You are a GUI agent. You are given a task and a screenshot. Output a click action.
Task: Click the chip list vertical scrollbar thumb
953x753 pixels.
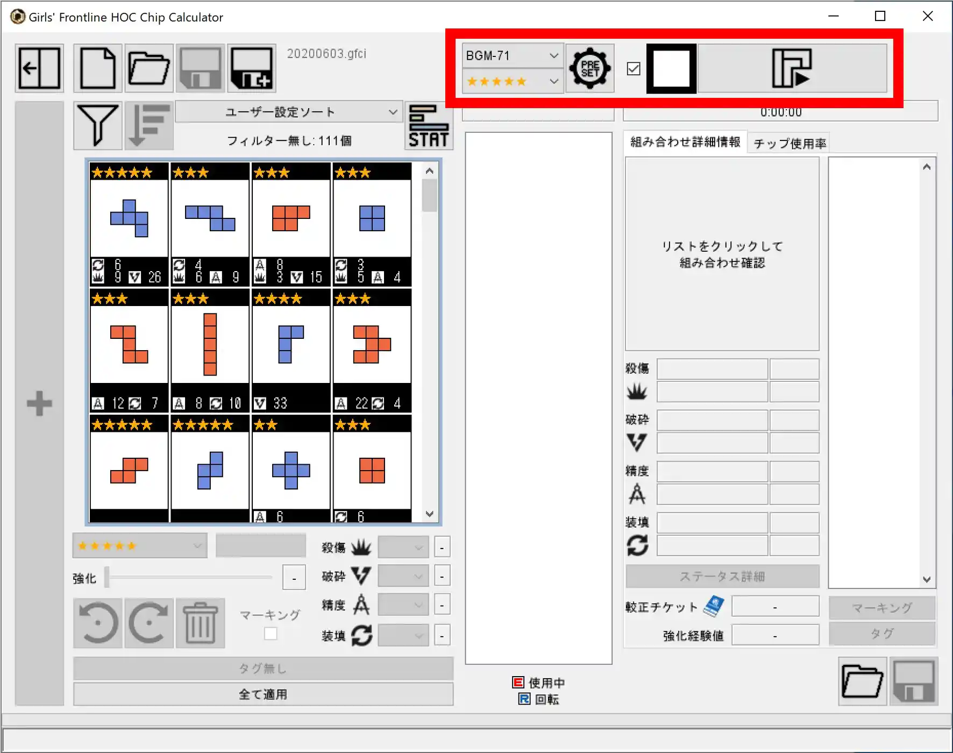click(x=429, y=196)
